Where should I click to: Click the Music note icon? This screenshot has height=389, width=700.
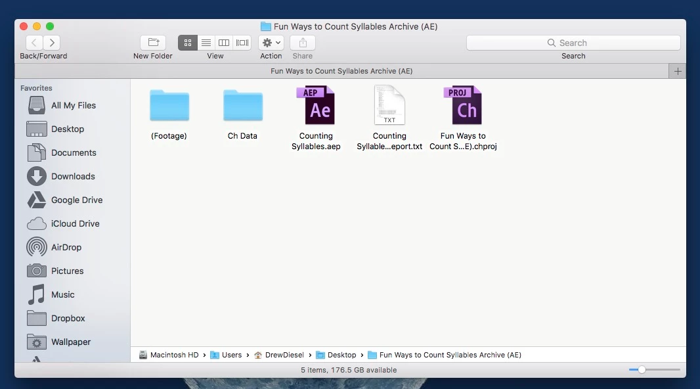tap(37, 295)
